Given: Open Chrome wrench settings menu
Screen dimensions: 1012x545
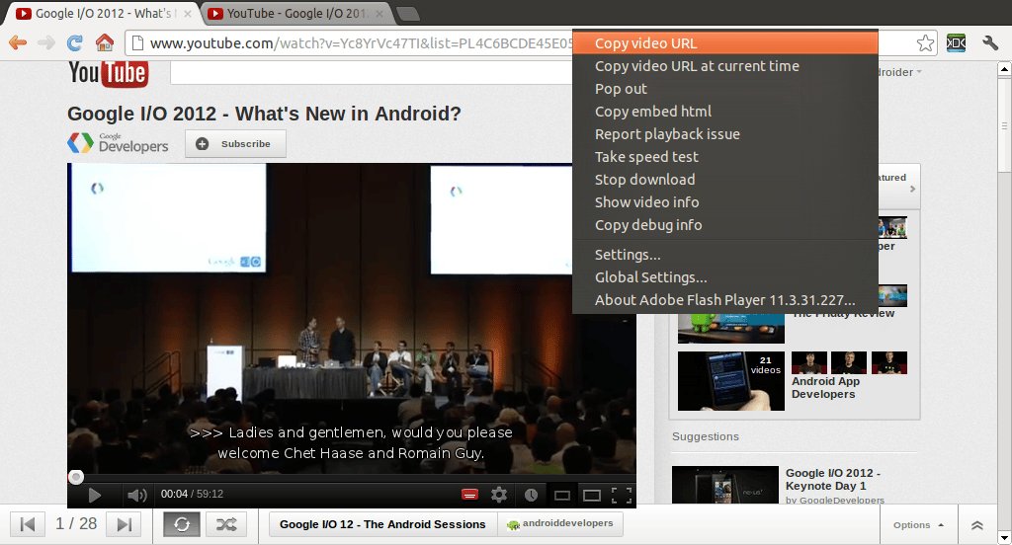Looking at the screenshot, I should 990,43.
